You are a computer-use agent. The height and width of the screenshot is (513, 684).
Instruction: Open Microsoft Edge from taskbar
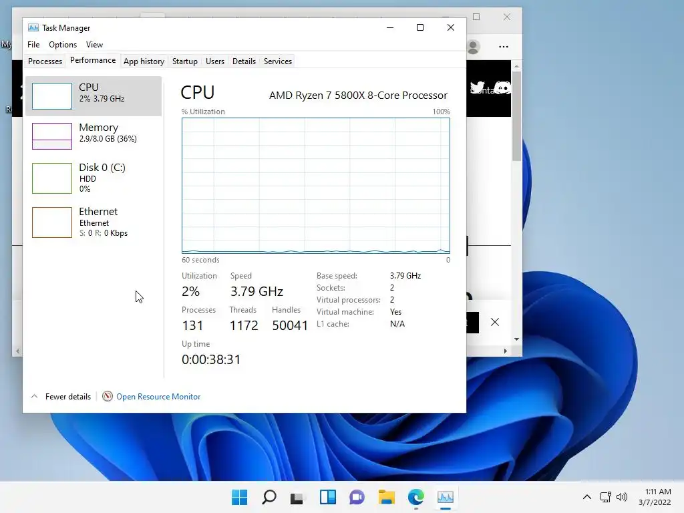[x=415, y=497]
